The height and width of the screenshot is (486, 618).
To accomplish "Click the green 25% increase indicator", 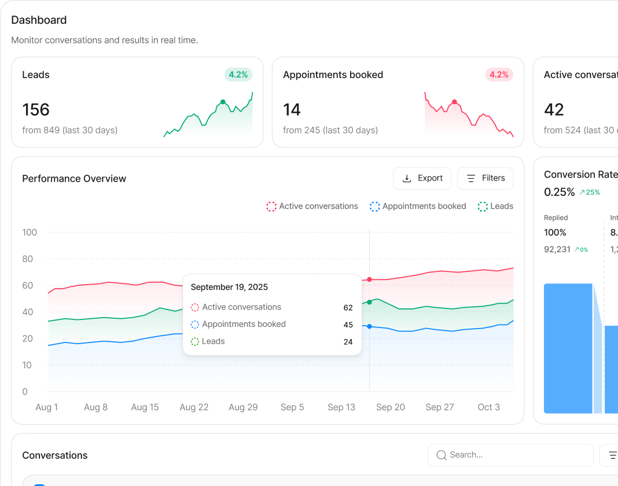I will (x=590, y=192).
